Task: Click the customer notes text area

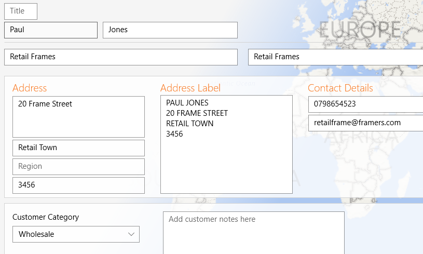Action: tap(254, 233)
